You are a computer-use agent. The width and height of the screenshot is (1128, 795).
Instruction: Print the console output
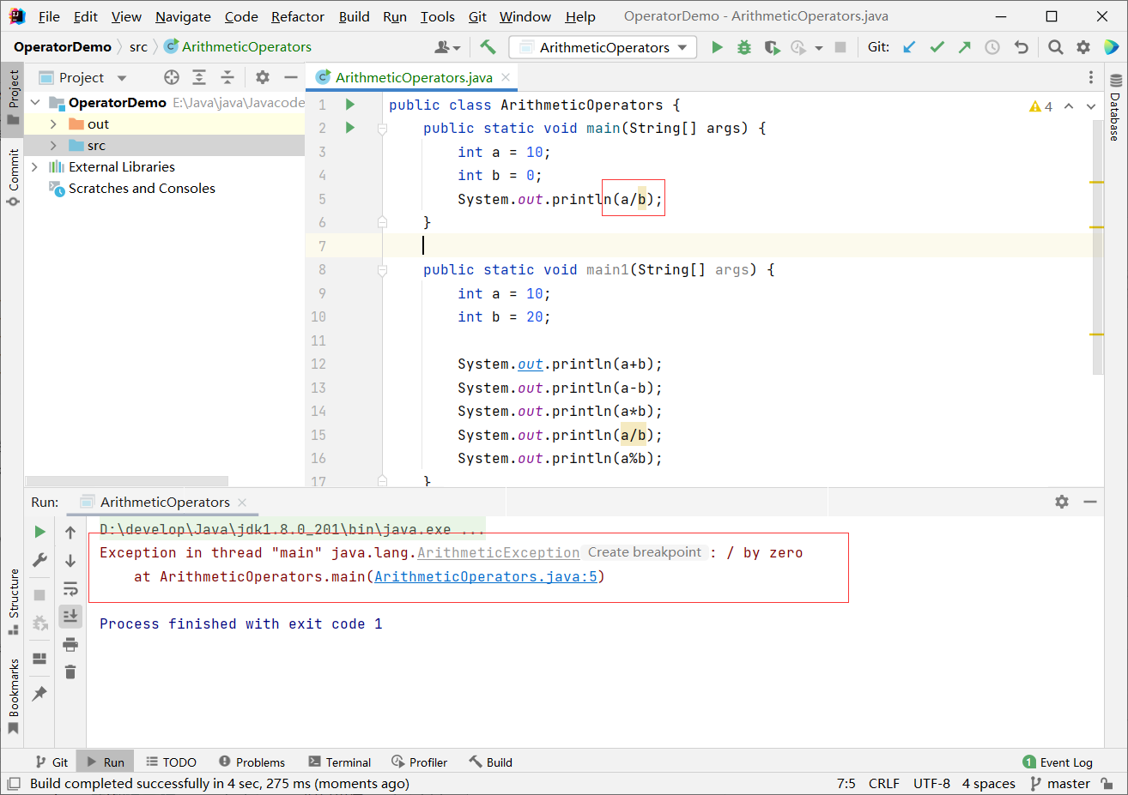point(70,644)
